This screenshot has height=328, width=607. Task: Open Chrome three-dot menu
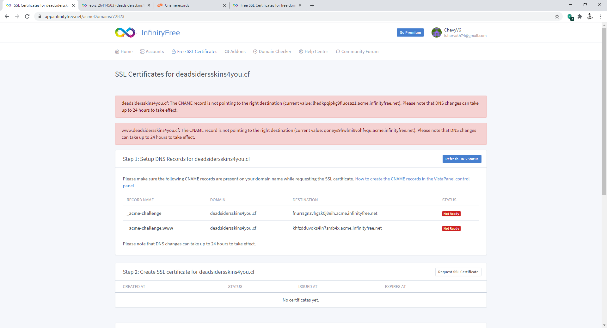600,16
